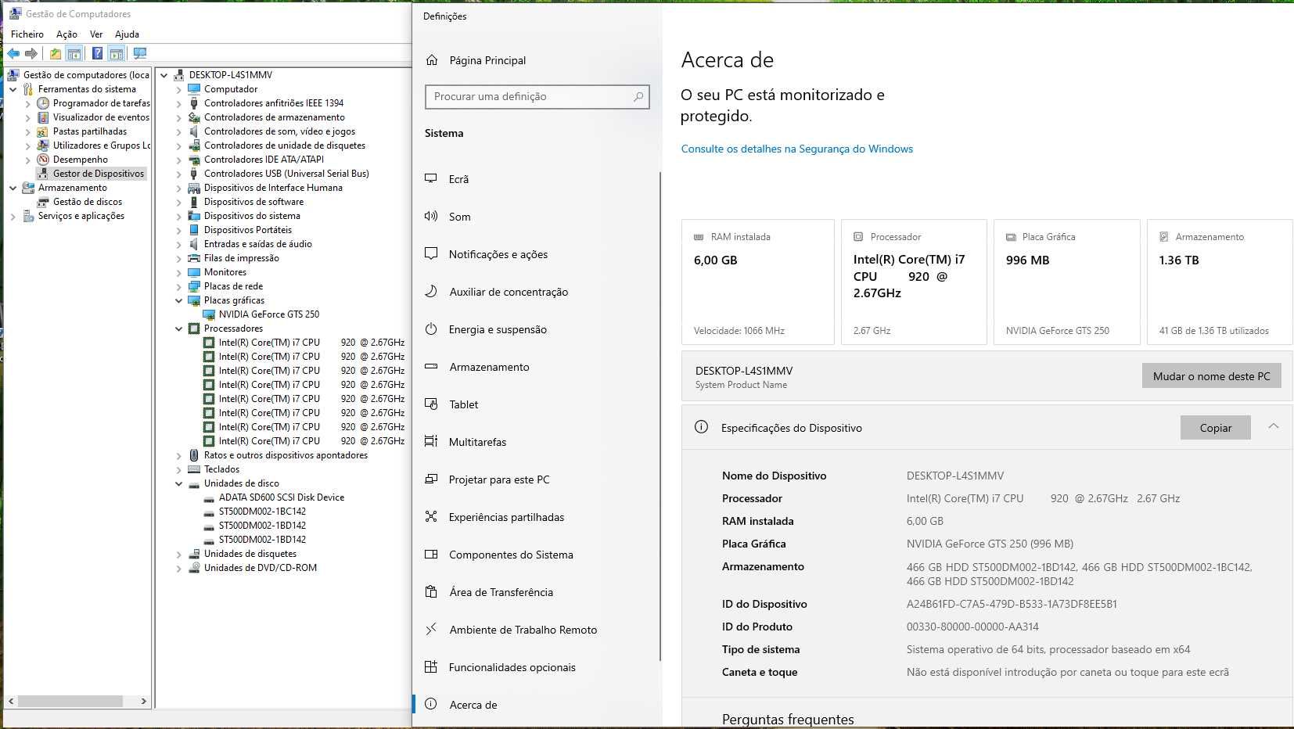Click the Forward arrow in Computer Management toolbar
The image size is (1294, 729).
point(31,54)
